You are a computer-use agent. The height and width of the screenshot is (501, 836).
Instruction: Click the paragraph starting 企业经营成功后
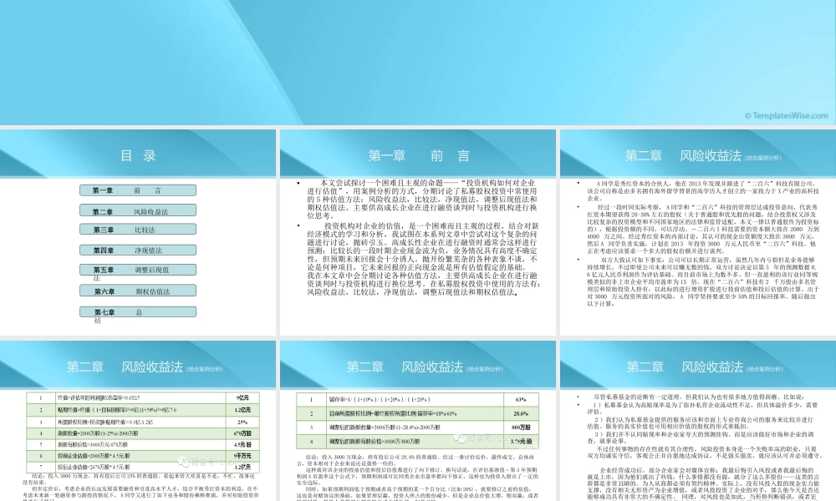coord(704,484)
